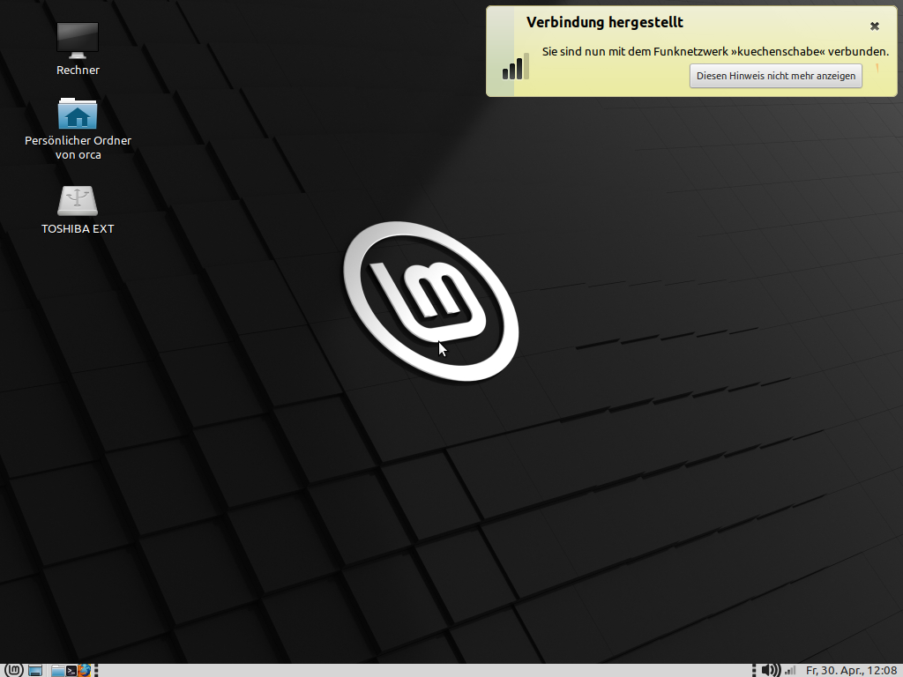
Task: Select the TOSHIBA EXT drive icon
Action: (x=78, y=200)
